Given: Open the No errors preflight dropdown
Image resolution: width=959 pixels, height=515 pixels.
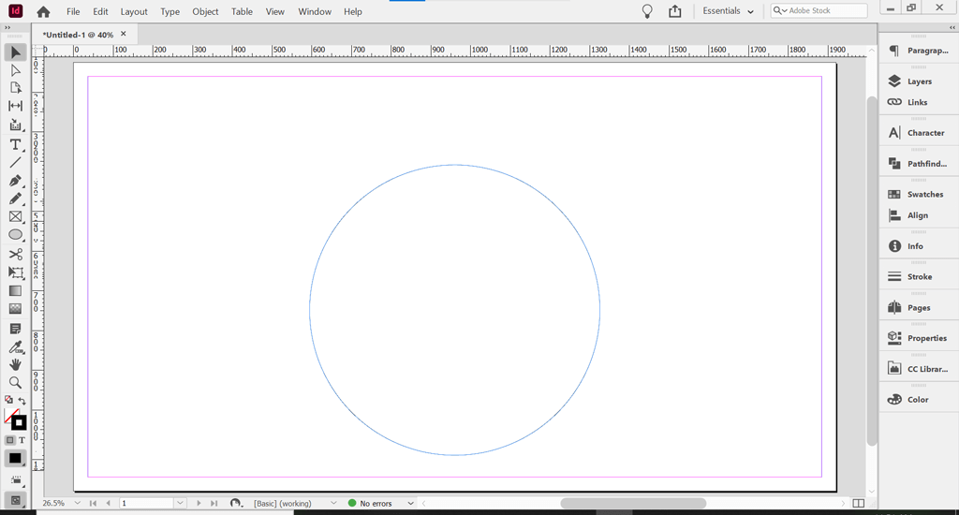Looking at the screenshot, I should [410, 504].
